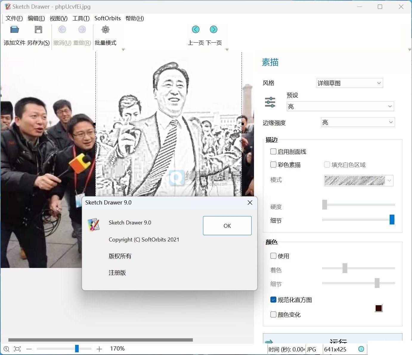Open 文件(F) menu

click(x=14, y=18)
